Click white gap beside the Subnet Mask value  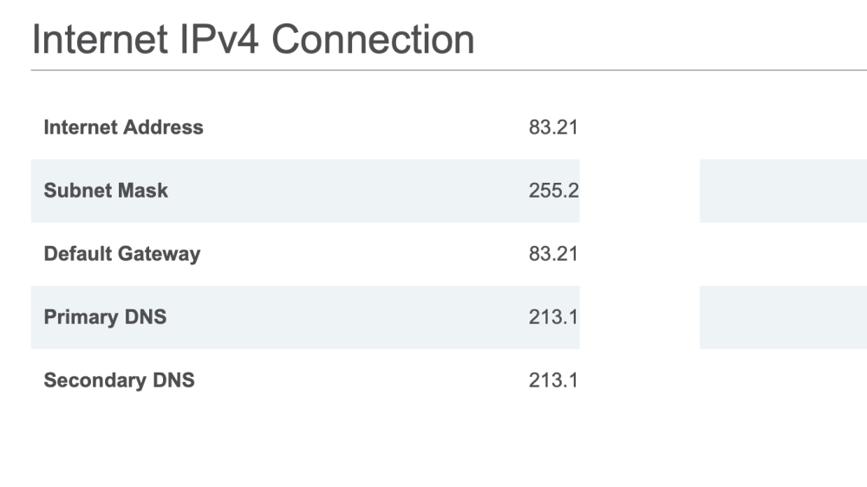640,192
